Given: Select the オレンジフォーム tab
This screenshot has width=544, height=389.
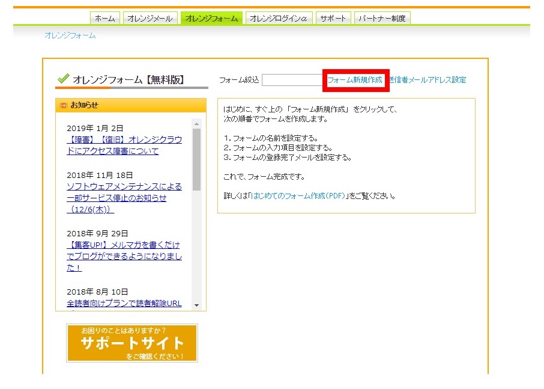Looking at the screenshot, I should tap(211, 19).
